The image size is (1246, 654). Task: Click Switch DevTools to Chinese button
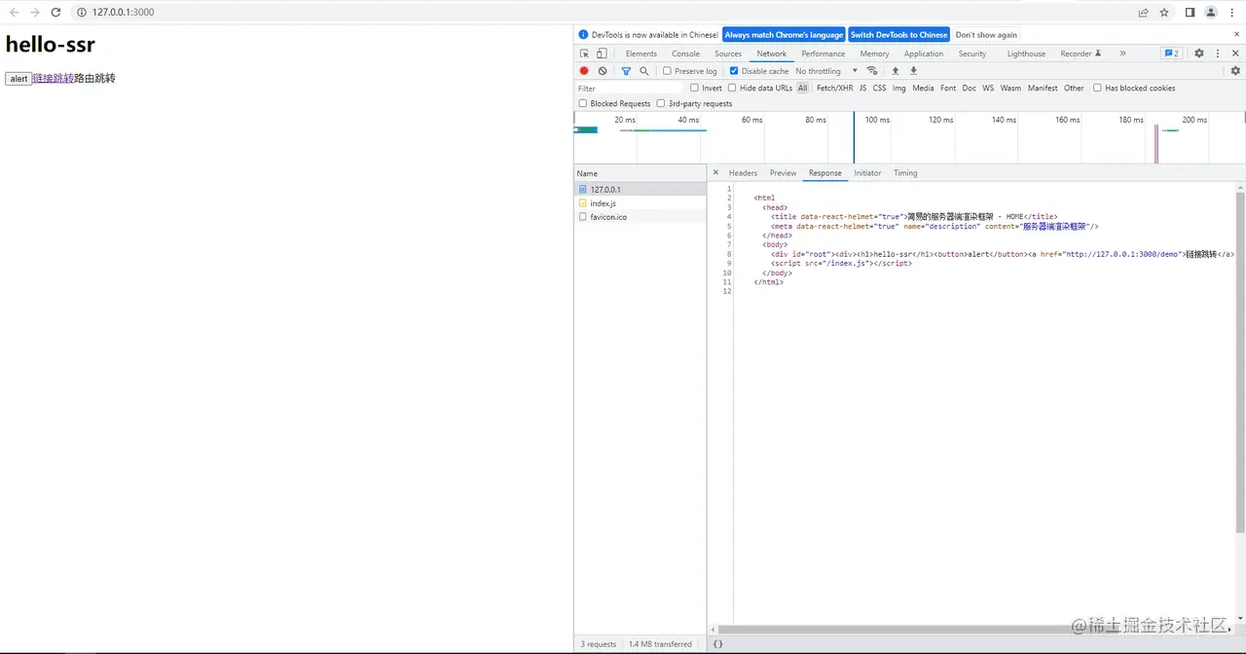click(x=898, y=34)
